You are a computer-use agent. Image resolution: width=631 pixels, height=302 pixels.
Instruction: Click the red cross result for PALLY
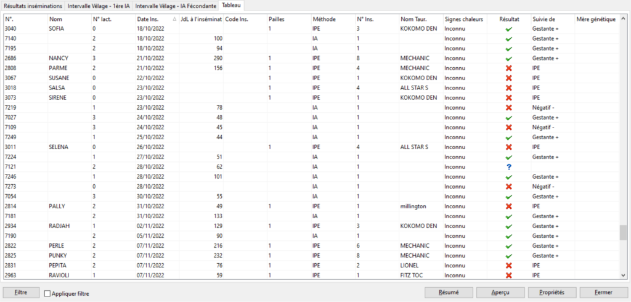click(x=508, y=206)
